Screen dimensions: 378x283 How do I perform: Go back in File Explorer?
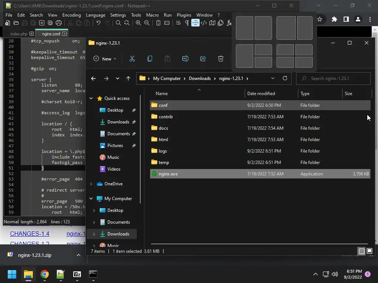(93, 78)
